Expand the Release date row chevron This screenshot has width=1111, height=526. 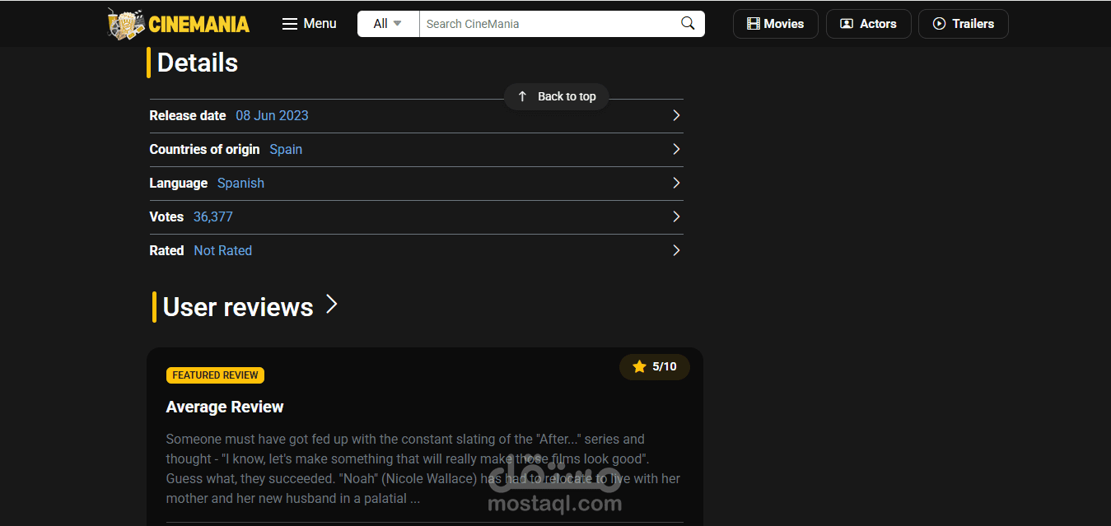(676, 115)
